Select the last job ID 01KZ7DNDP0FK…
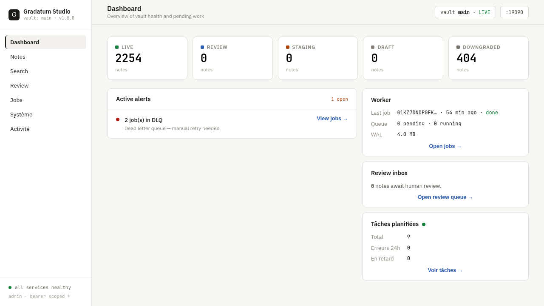544x306 pixels. click(x=417, y=113)
